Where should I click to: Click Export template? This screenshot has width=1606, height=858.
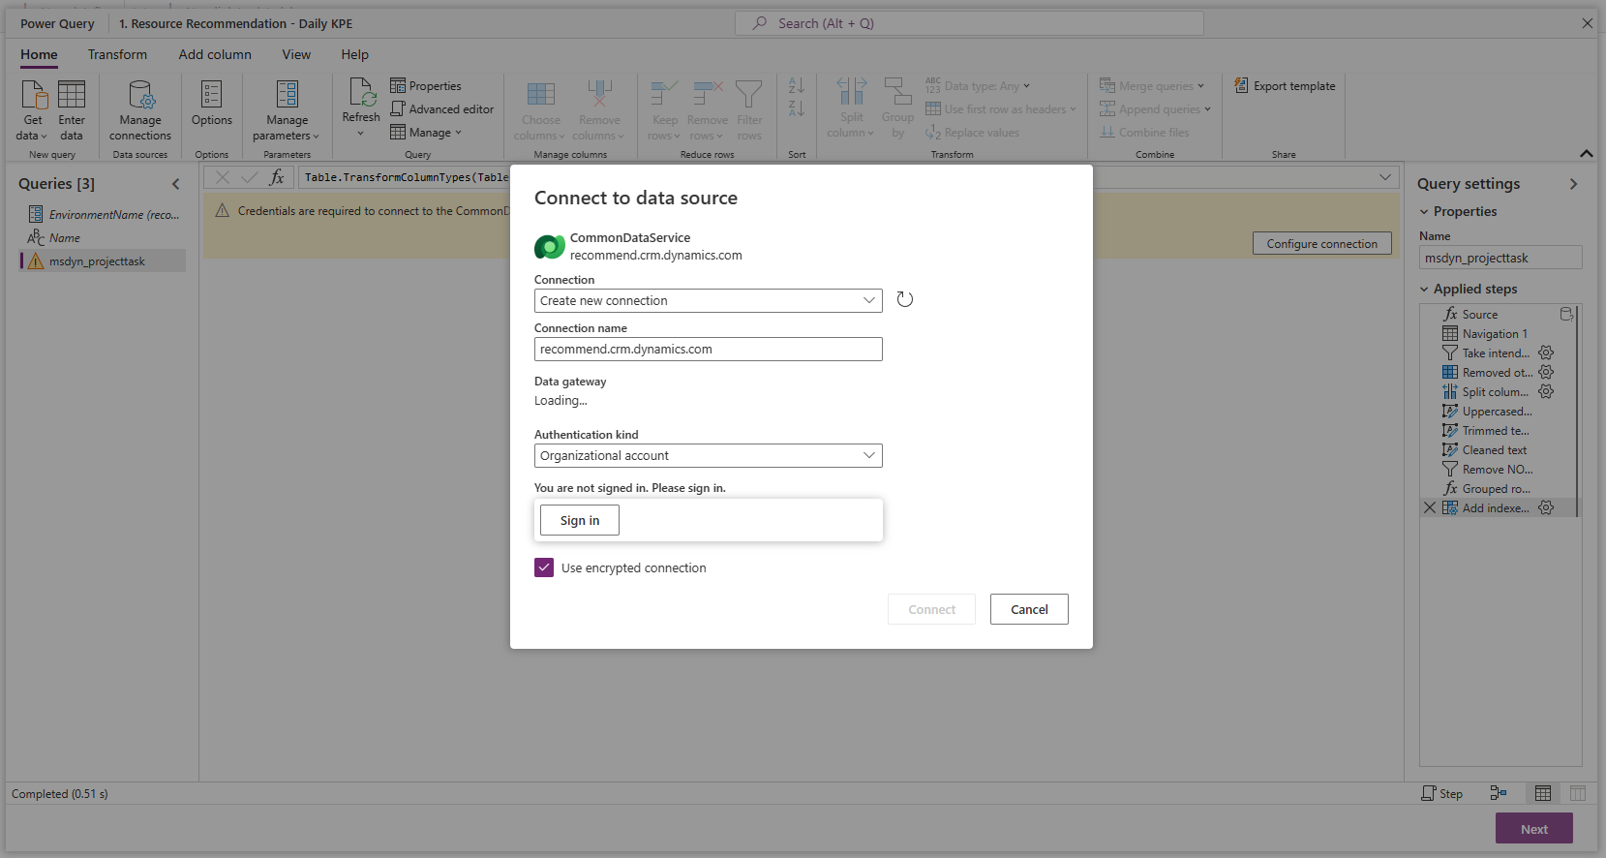[x=1285, y=86]
